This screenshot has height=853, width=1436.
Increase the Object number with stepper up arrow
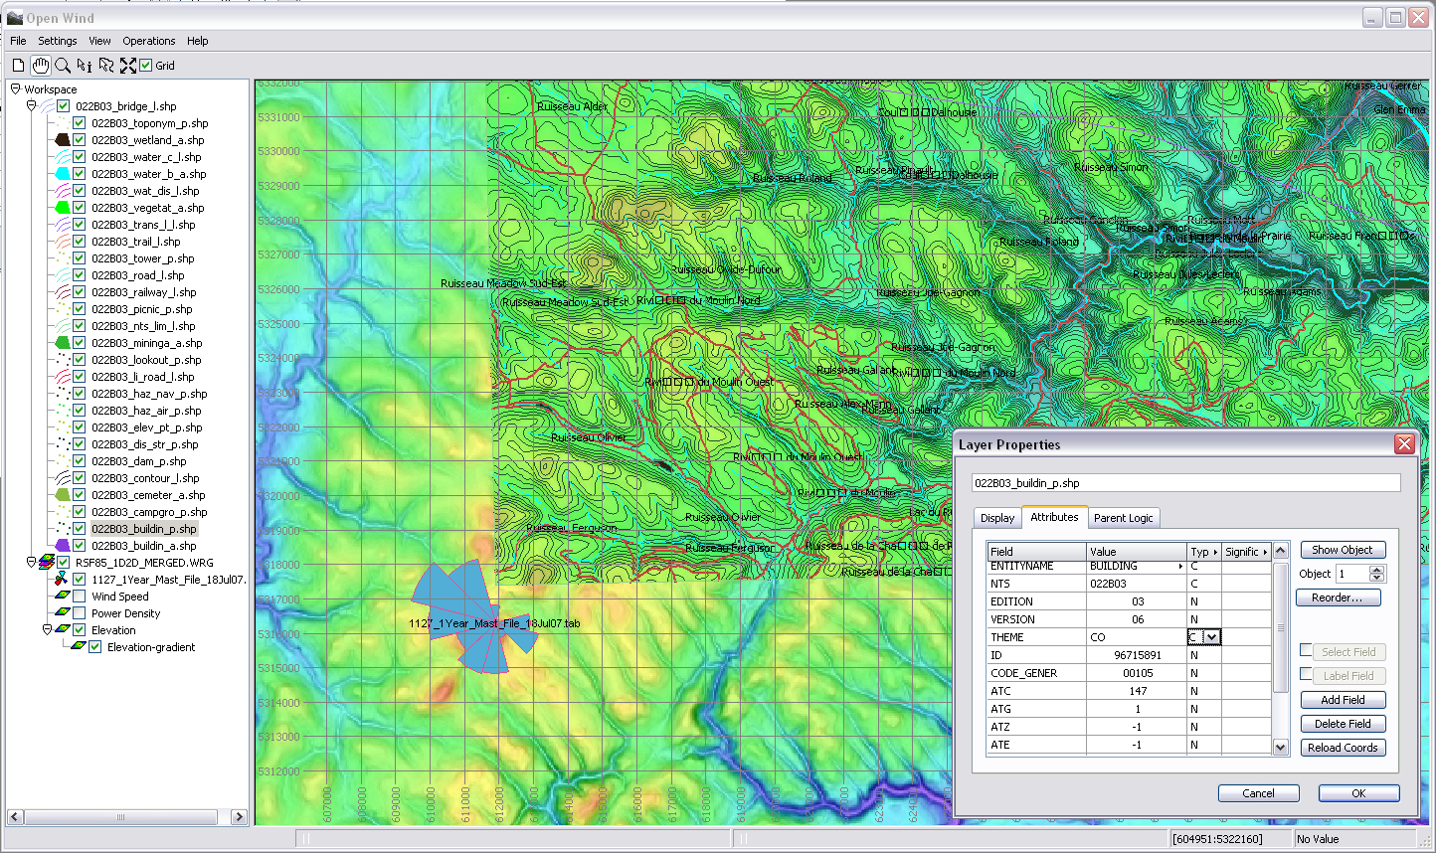click(x=1376, y=570)
